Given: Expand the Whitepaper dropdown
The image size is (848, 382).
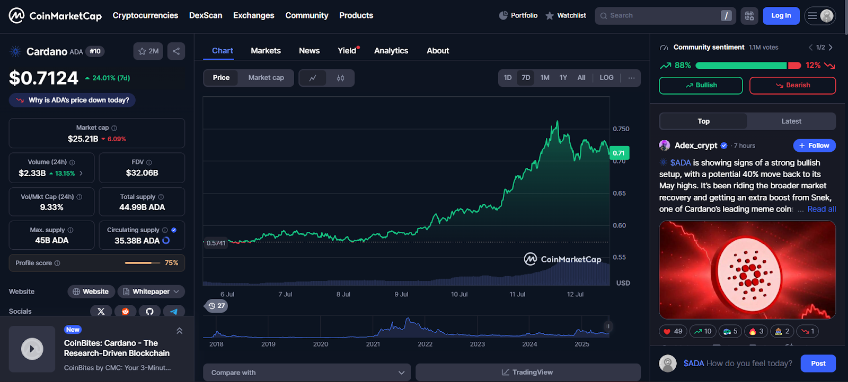Looking at the screenshot, I should click(151, 292).
